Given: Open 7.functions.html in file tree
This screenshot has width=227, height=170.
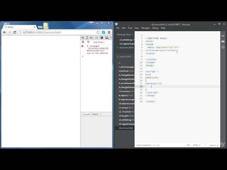Looking at the screenshot, I should click(x=126, y=91).
